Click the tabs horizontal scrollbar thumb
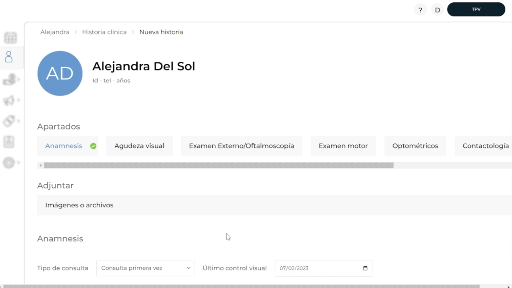 pos(219,165)
